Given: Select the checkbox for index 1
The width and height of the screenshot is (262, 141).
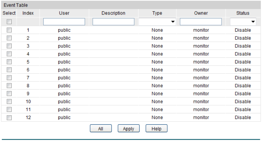Looking at the screenshot, I should [9, 30].
